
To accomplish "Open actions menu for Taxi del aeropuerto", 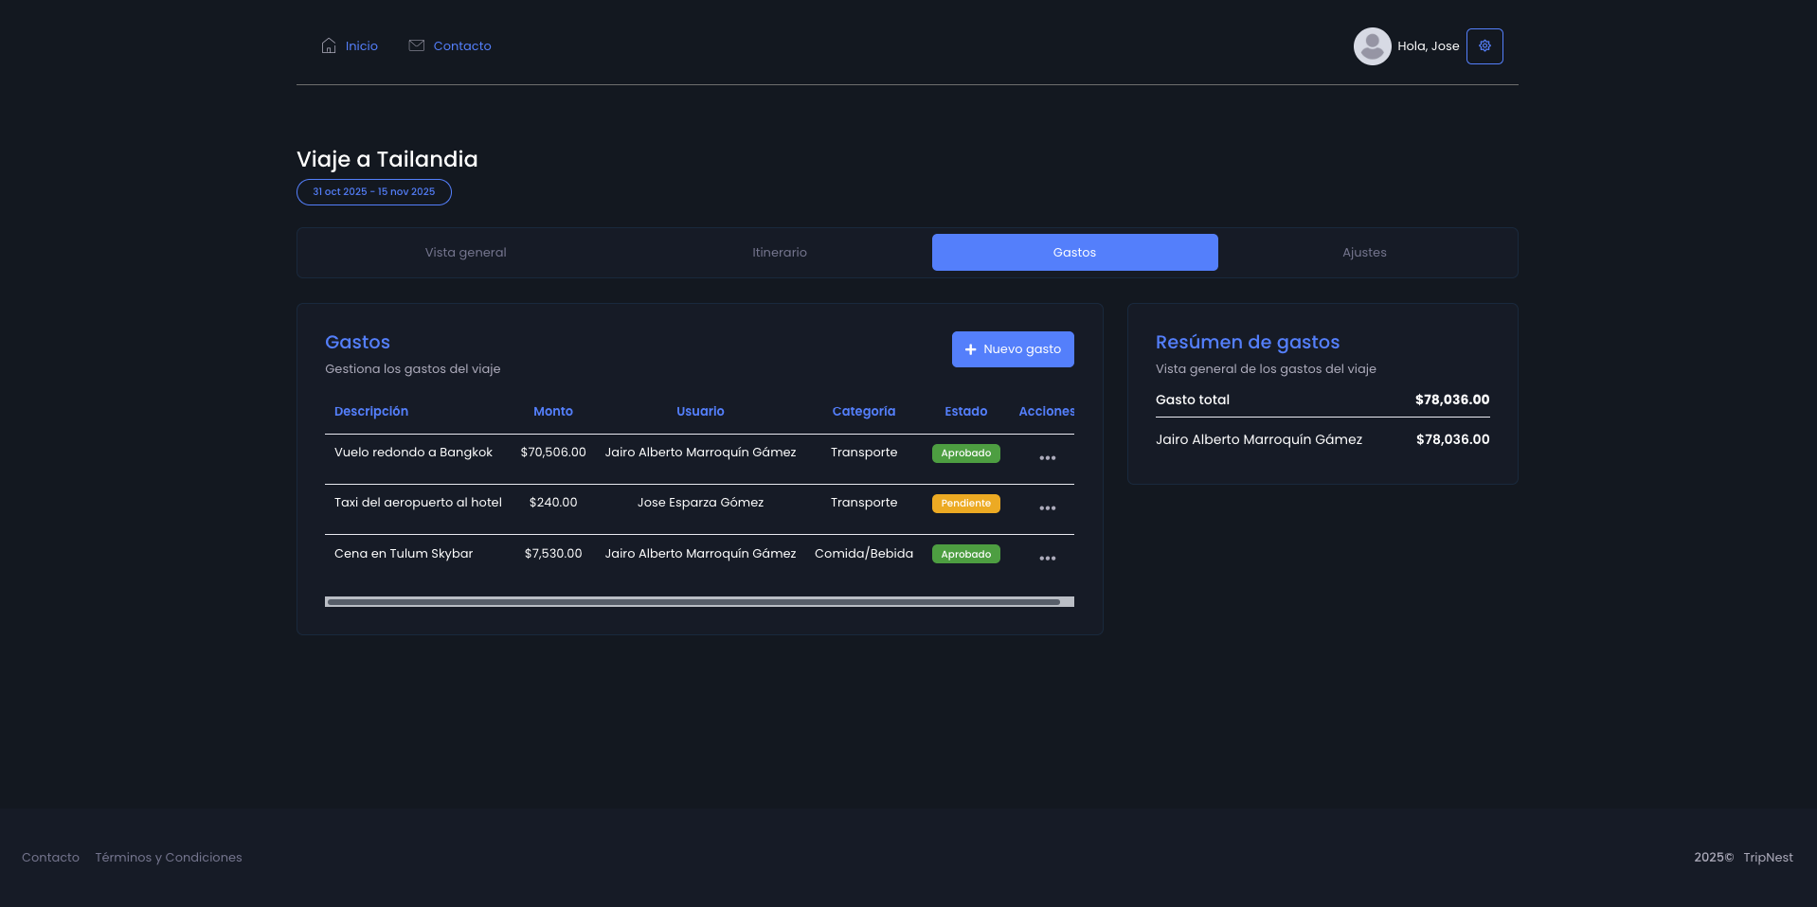I will click(x=1047, y=508).
